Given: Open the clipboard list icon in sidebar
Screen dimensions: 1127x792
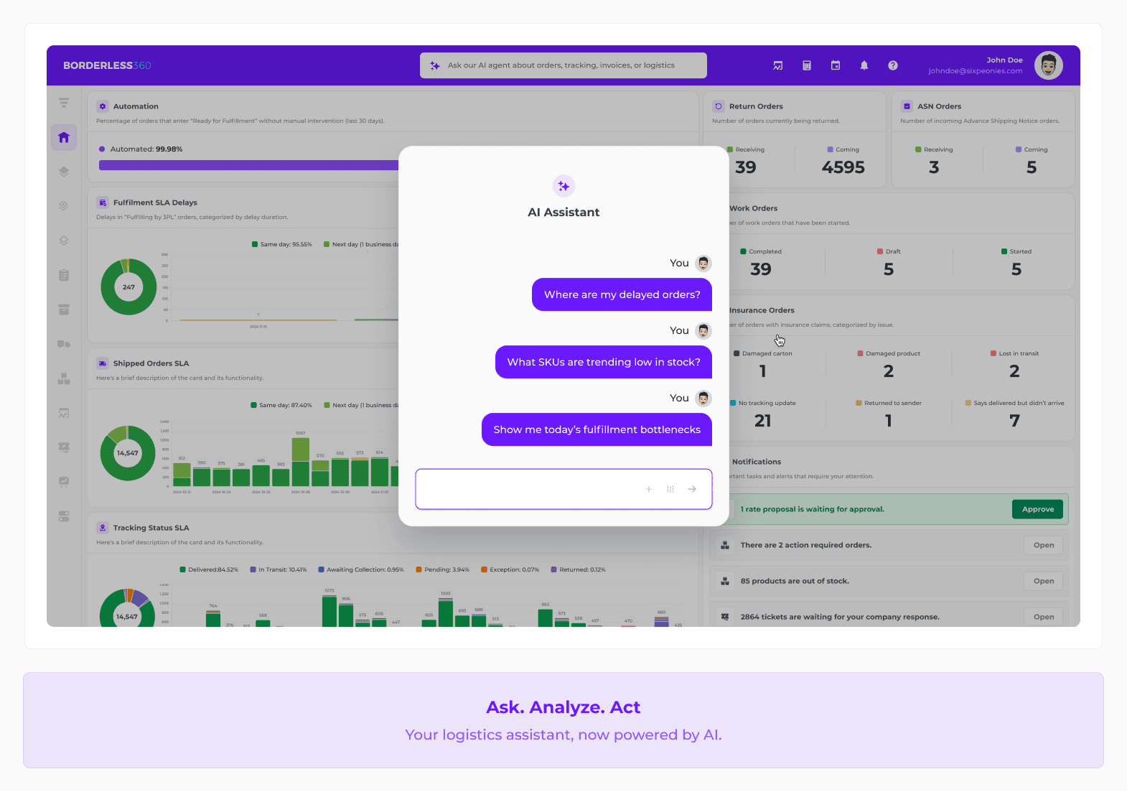Looking at the screenshot, I should click(x=64, y=275).
